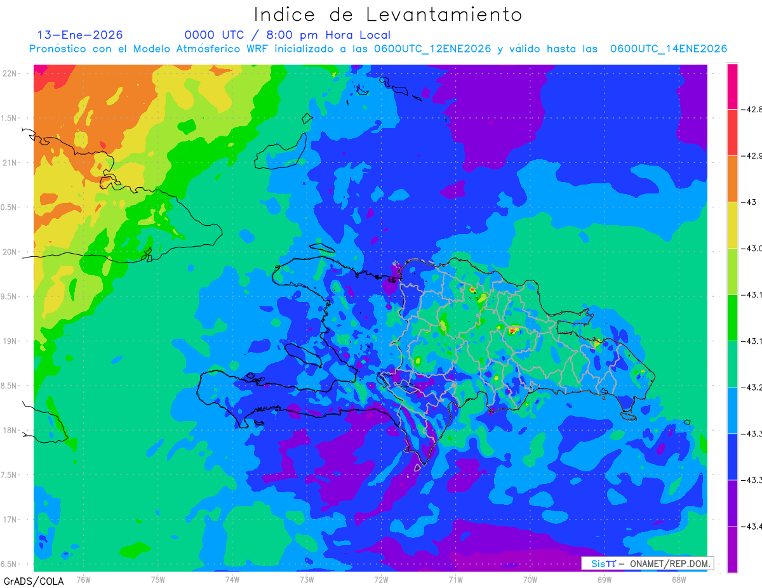
Task: Click the 'SisTT - ONAMET/REP.DOM.' label box
Action: (647, 563)
